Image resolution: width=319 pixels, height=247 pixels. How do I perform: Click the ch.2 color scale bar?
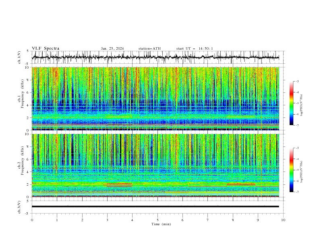(x=291, y=170)
